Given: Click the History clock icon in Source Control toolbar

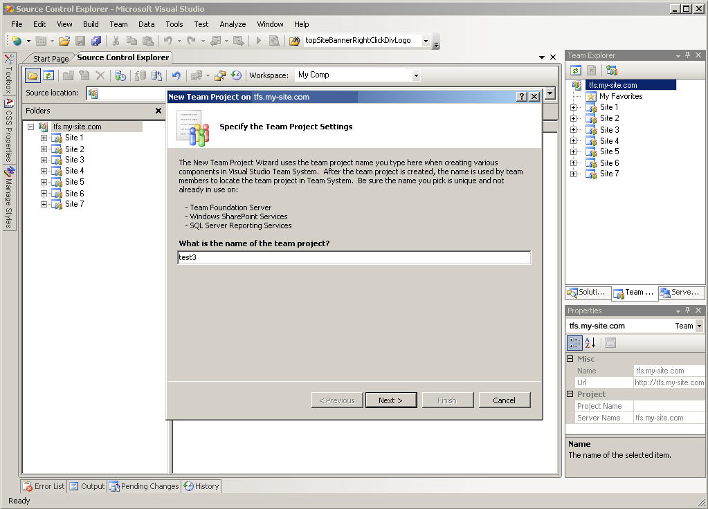Looking at the screenshot, I should (x=236, y=75).
